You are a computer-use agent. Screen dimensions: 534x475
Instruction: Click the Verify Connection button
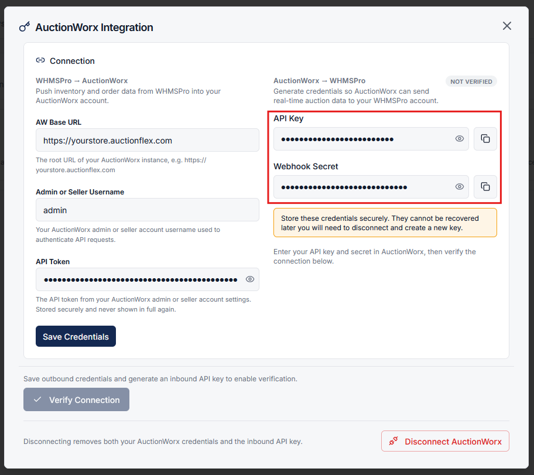click(76, 399)
